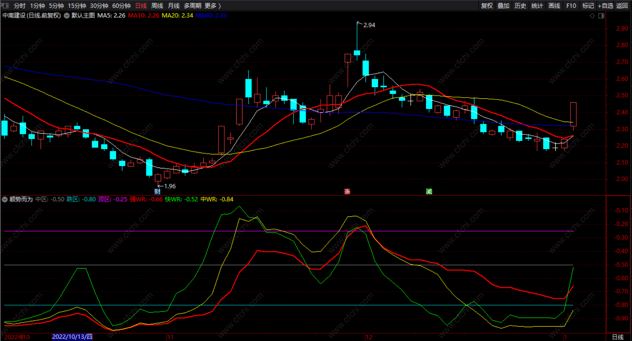This screenshot has width=632, height=341.
Task: Select the 15分钟 period tab
Action: coord(77,6)
